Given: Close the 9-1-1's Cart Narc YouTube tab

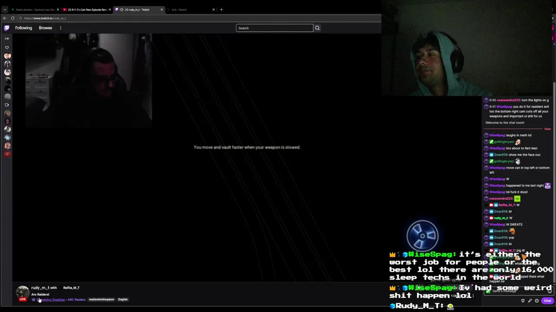Looking at the screenshot, I should click(x=109, y=10).
